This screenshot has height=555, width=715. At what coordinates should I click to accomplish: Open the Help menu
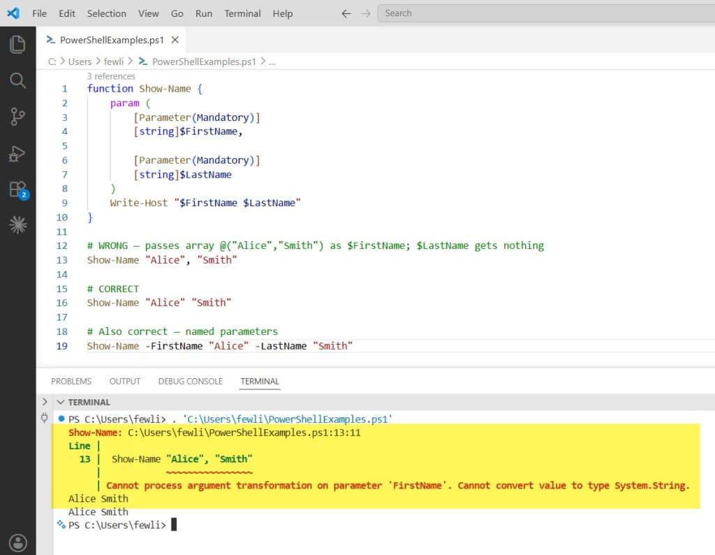pos(282,14)
